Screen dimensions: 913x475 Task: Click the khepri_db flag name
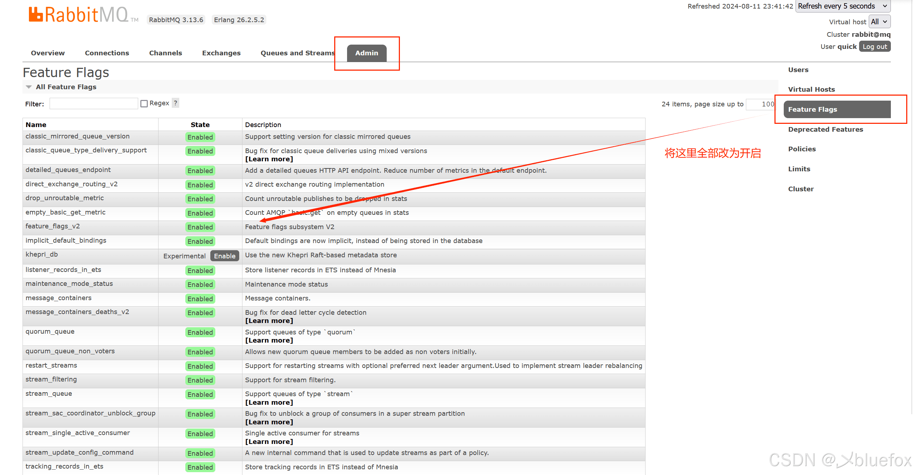(41, 254)
